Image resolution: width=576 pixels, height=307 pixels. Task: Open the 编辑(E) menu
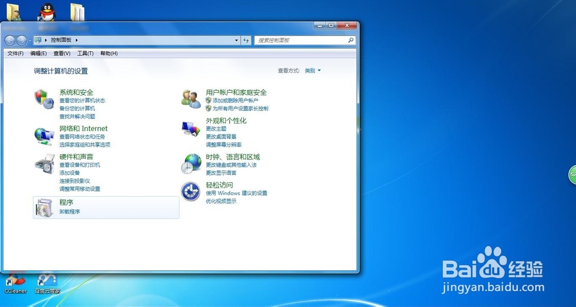(x=38, y=53)
